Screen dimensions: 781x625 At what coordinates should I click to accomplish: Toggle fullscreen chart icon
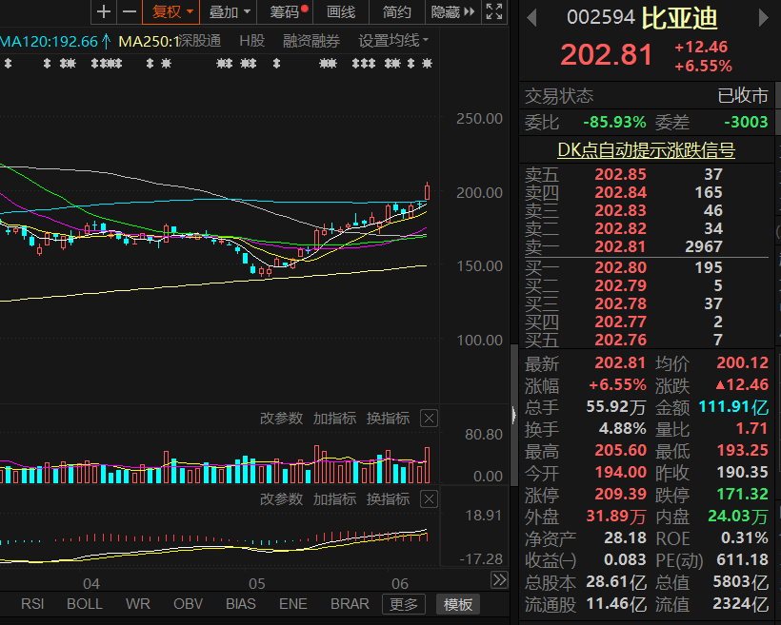point(494,11)
